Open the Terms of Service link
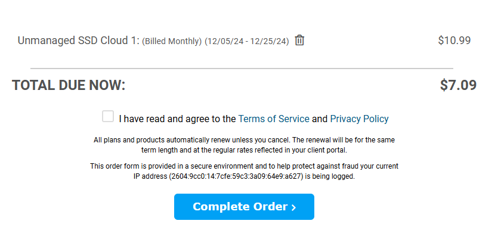The image size is (501, 230). 274,119
